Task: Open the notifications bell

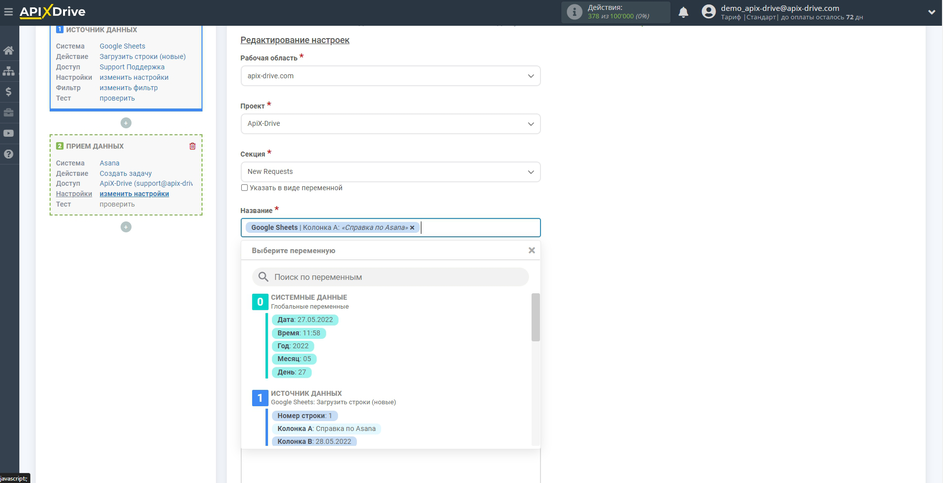Action: (683, 12)
